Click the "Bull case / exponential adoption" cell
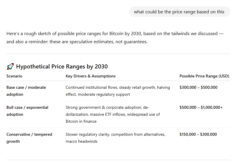Image resolution: width=243 pixels, height=163 pixels. coord(27,111)
